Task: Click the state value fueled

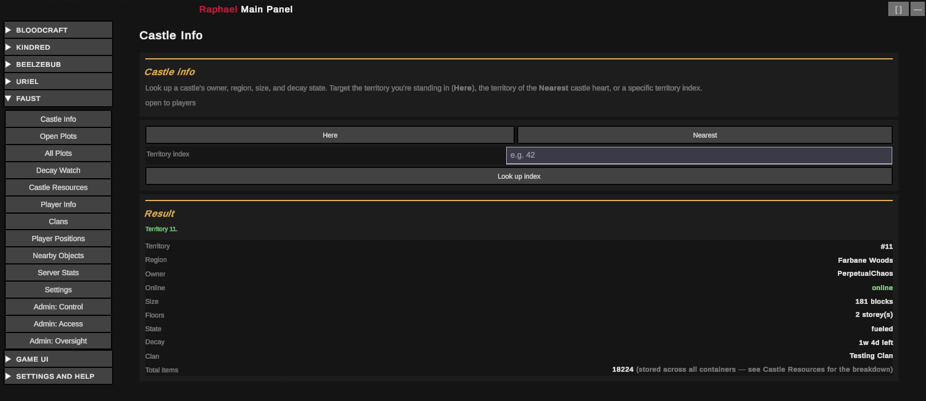Action: (x=882, y=329)
